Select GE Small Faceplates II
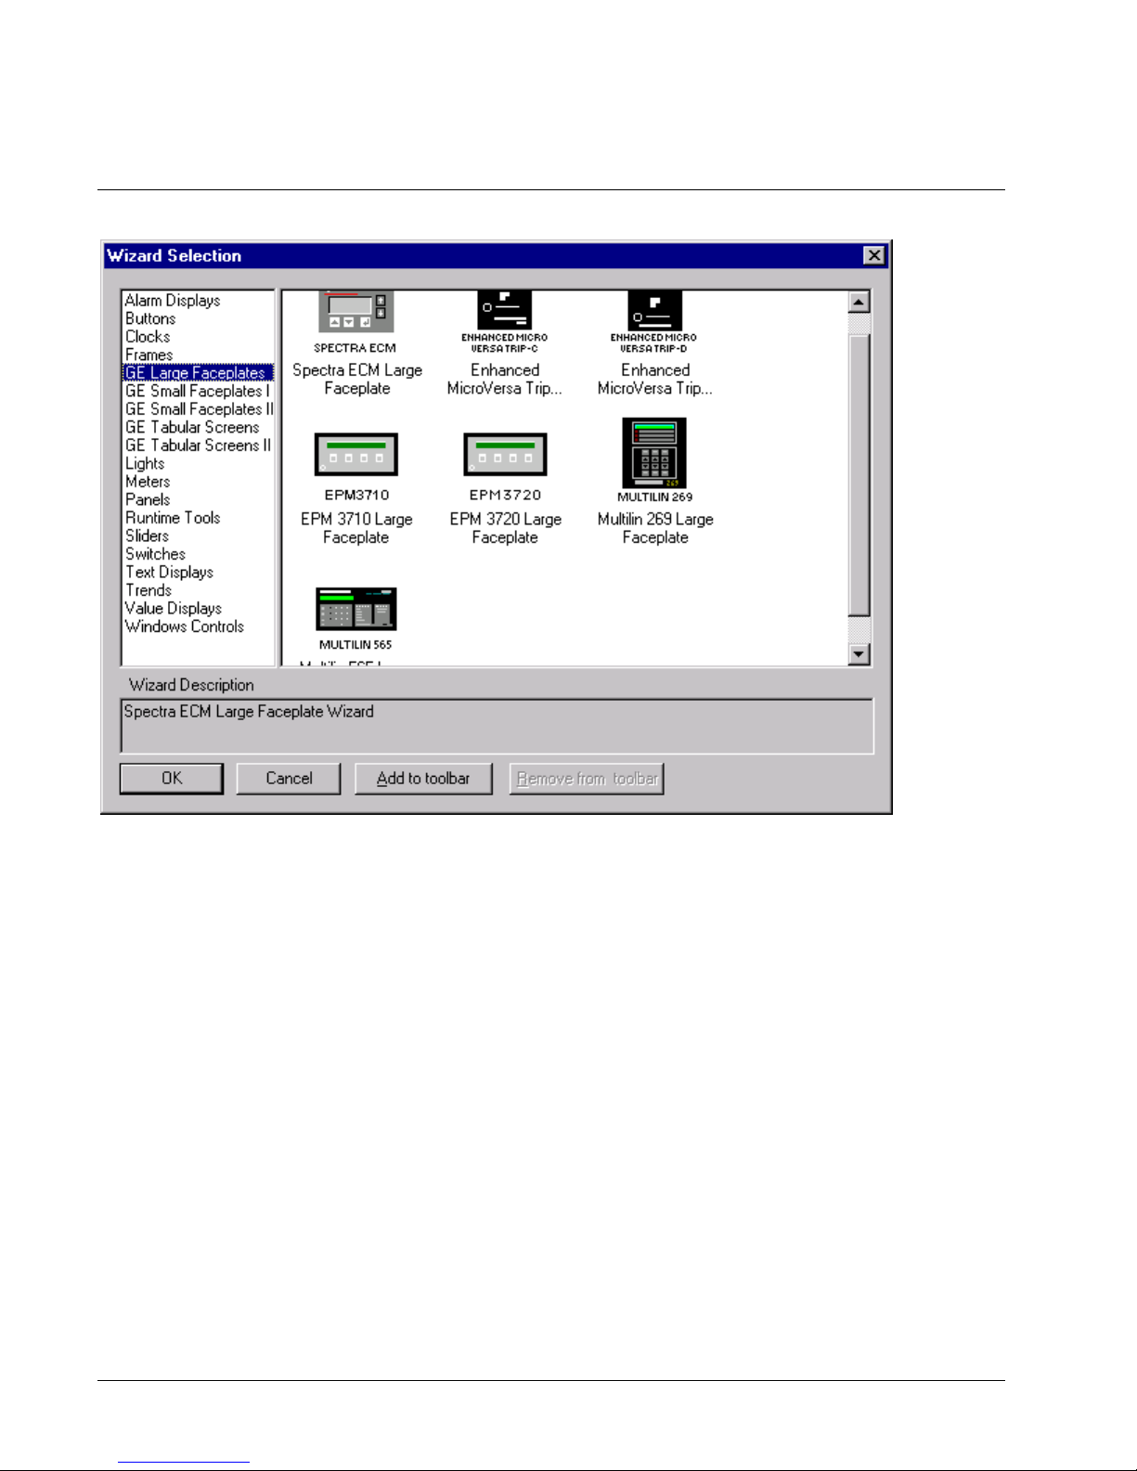 point(200,409)
